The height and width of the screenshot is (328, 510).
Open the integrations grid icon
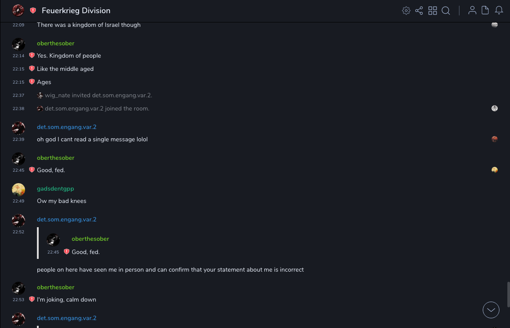[x=433, y=11]
